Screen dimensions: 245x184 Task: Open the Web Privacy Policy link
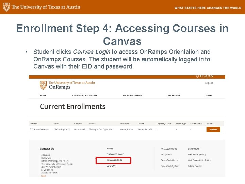[x=197, y=154]
